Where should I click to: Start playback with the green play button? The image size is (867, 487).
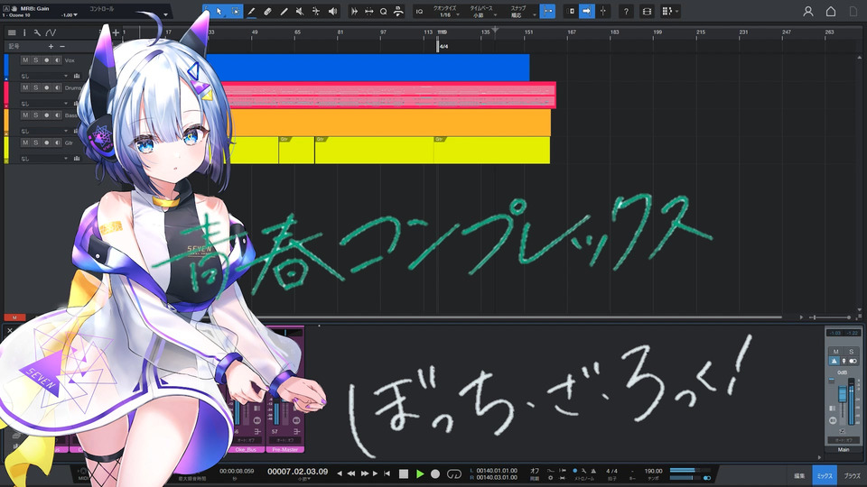point(420,473)
